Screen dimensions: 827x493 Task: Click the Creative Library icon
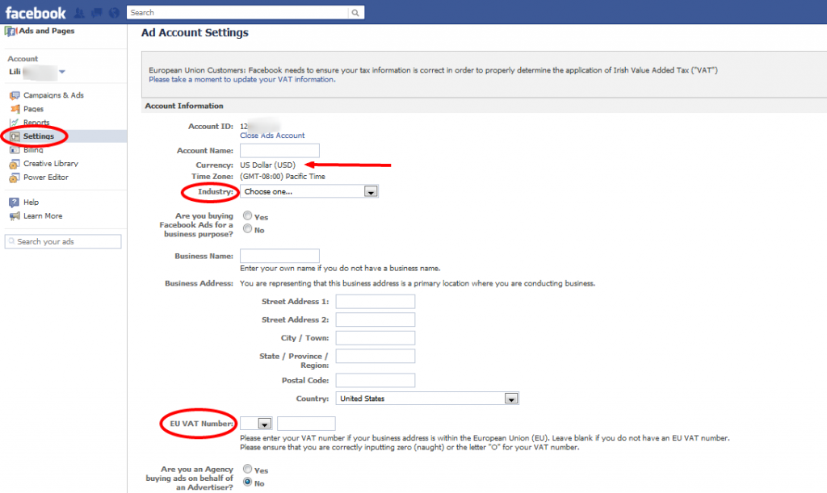15,164
